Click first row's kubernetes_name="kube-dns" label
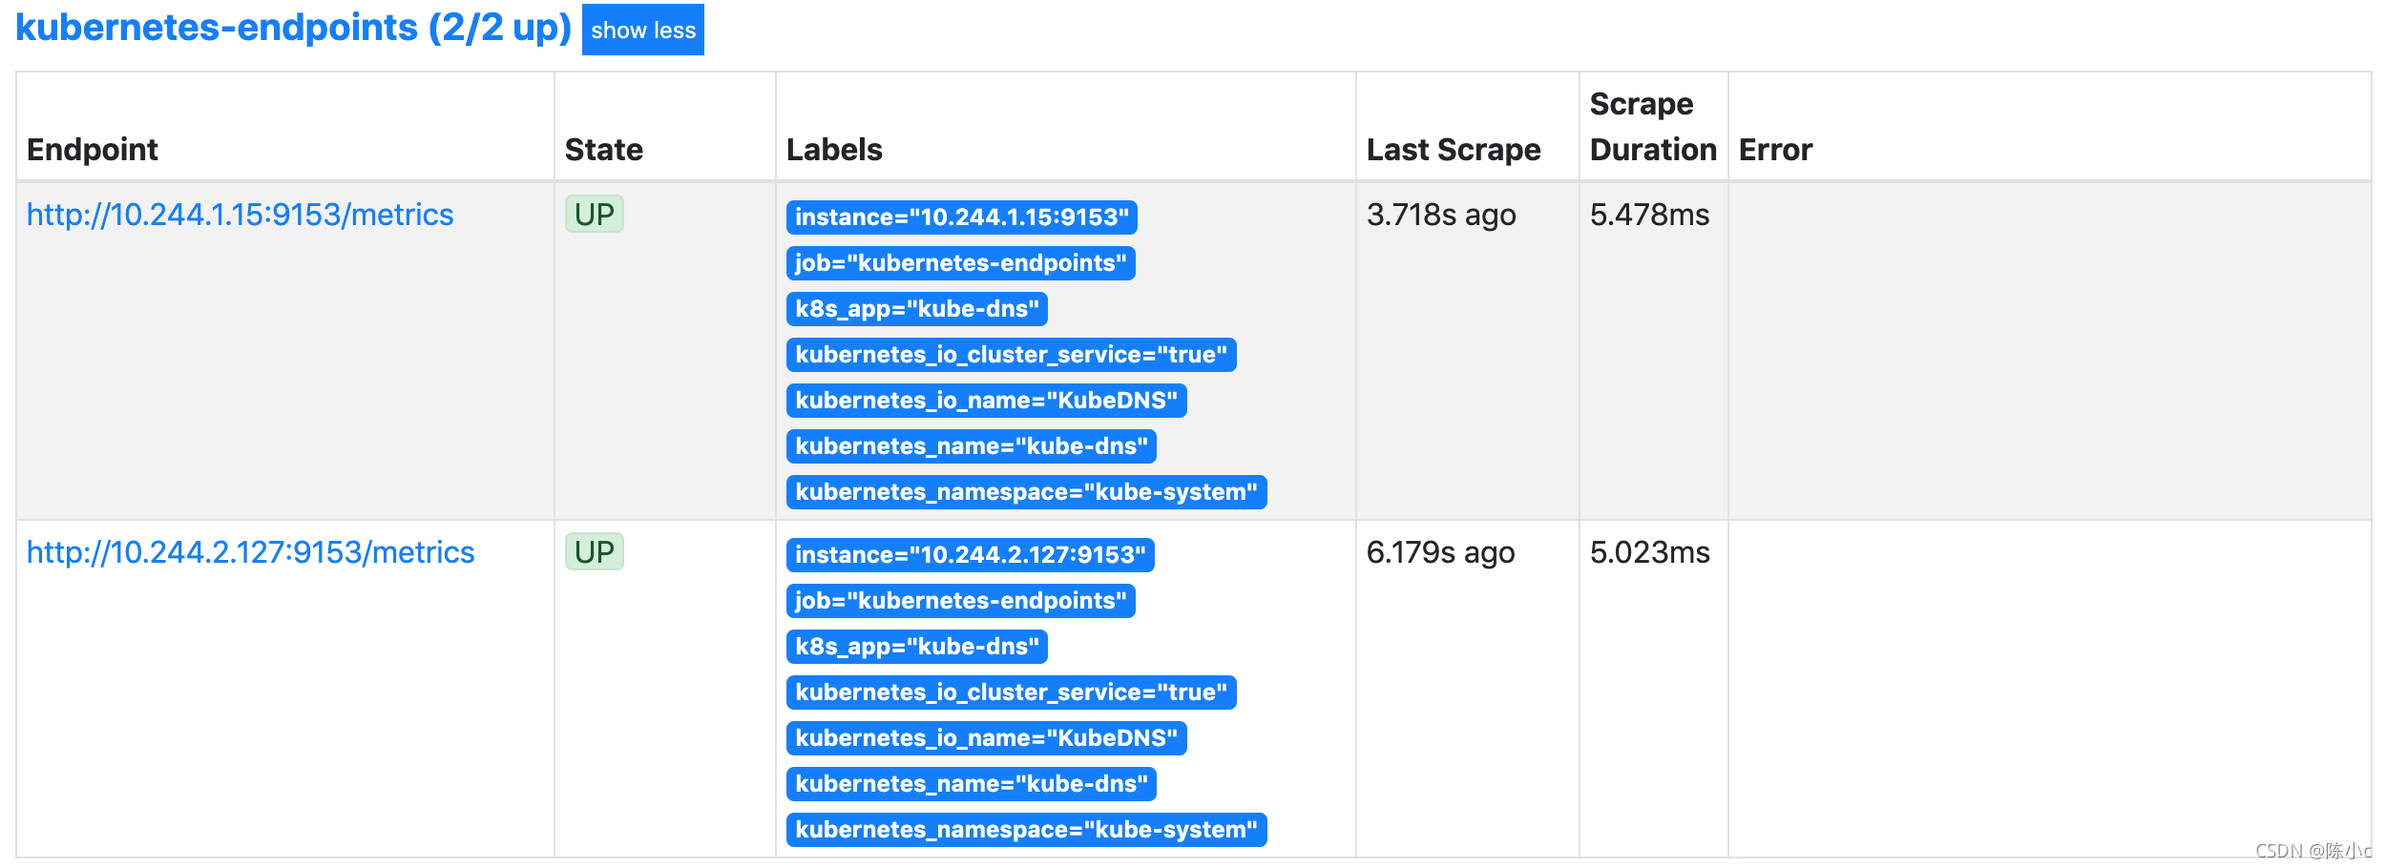 click(971, 446)
